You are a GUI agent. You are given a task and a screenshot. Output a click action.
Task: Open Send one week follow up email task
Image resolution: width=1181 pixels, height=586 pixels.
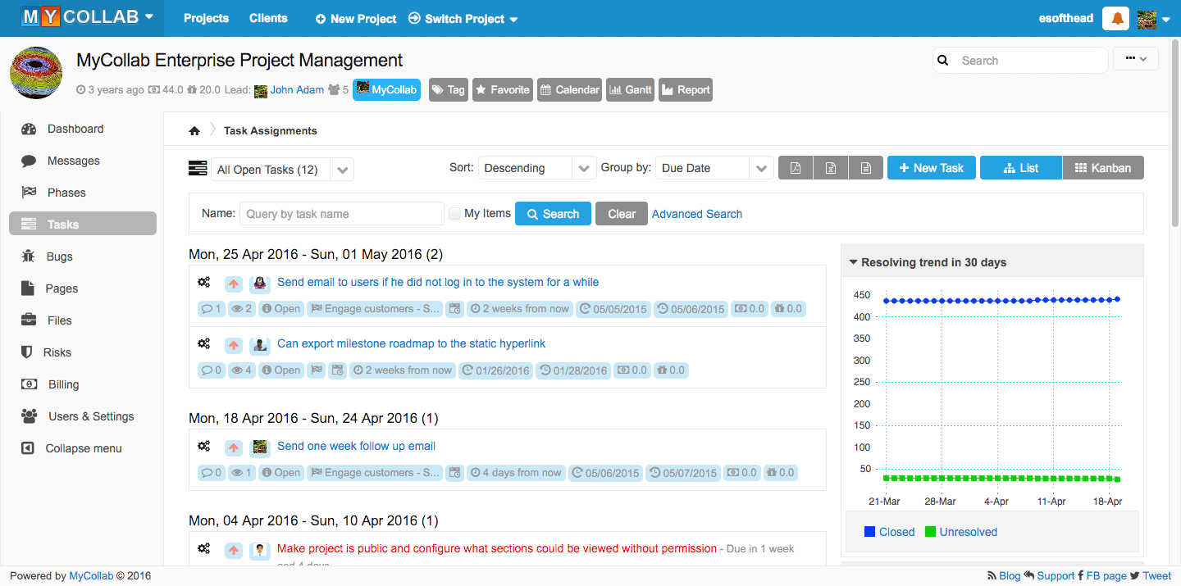(356, 446)
